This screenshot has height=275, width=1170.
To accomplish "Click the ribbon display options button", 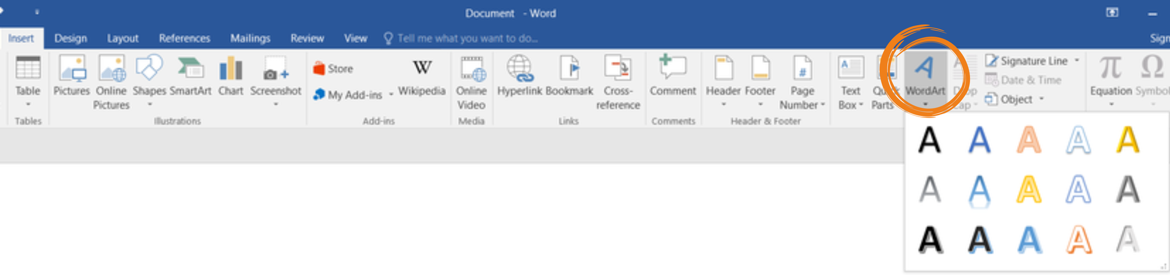I will coord(1112,13).
